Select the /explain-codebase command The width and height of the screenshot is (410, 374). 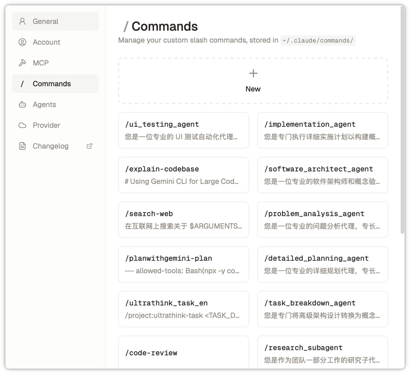point(183,175)
